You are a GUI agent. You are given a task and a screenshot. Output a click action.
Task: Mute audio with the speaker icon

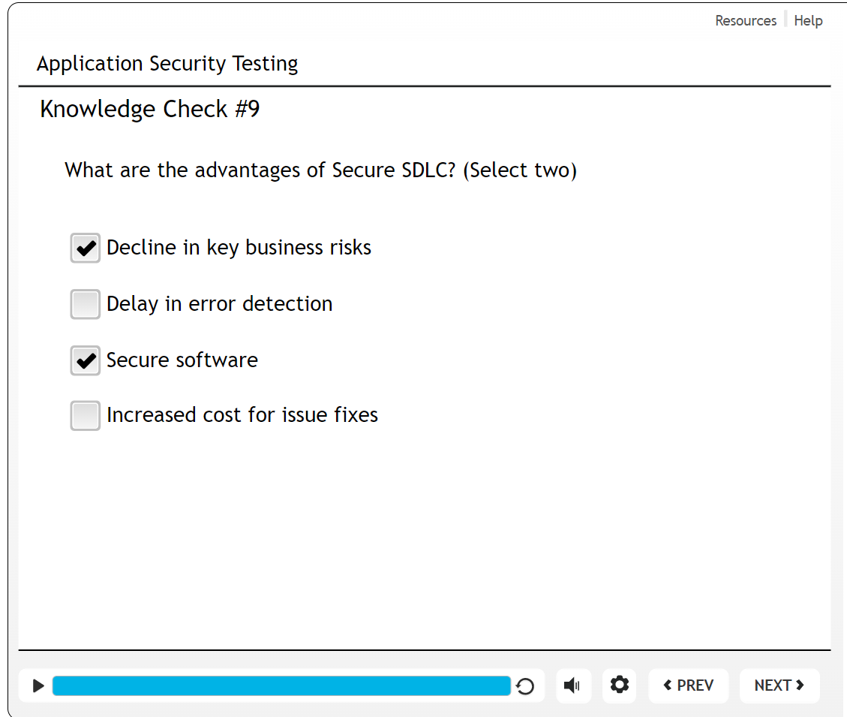[x=573, y=685]
